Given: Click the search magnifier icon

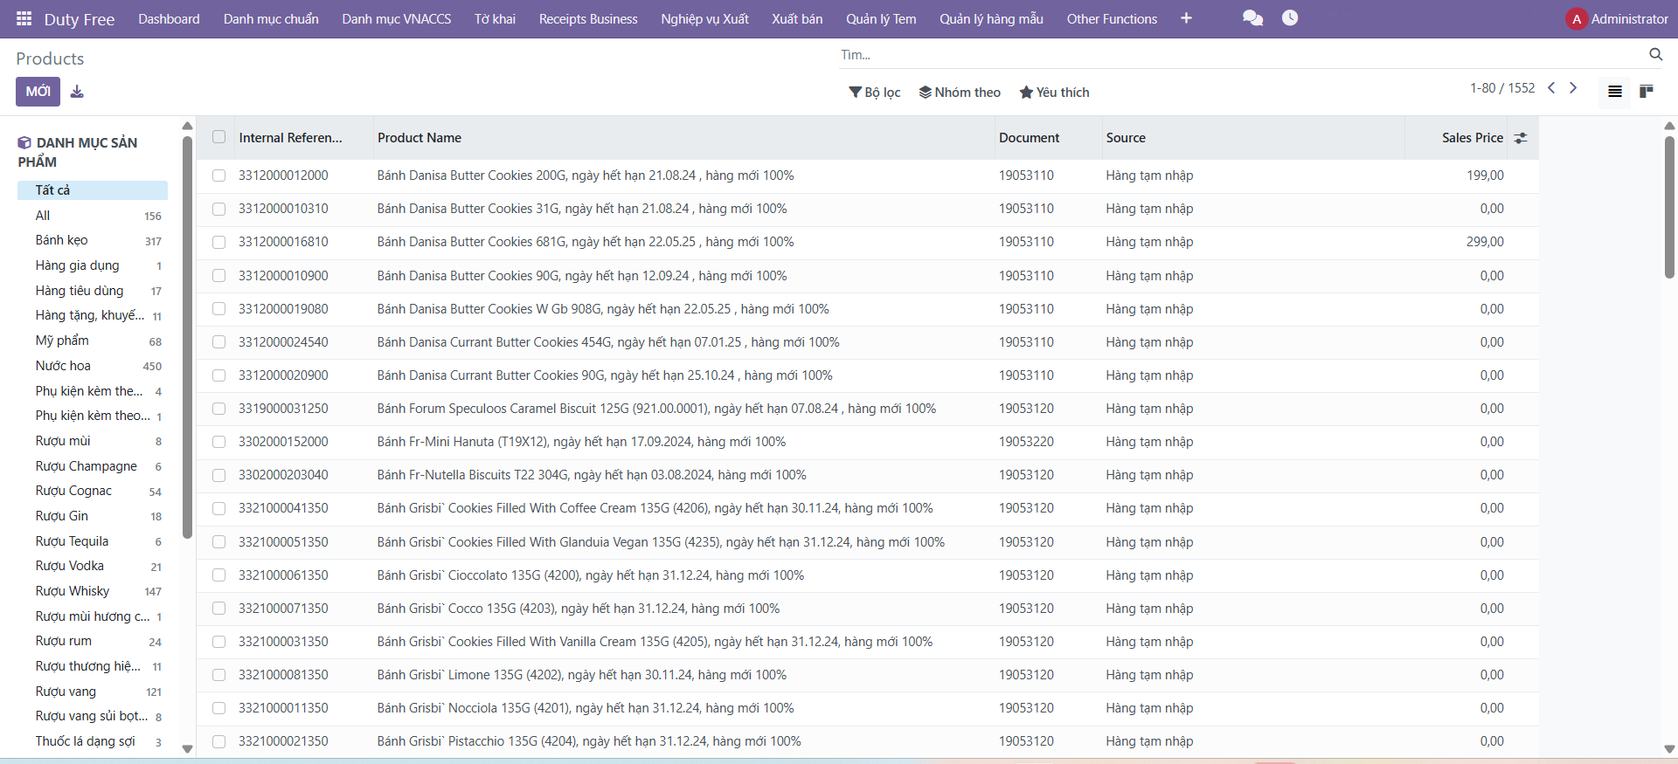Looking at the screenshot, I should tap(1655, 55).
